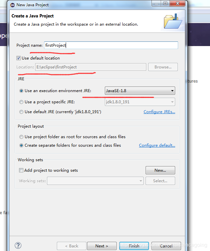Image resolution: width=210 pixels, height=251 pixels.
Task: Click the Back button
Action: point(72,246)
